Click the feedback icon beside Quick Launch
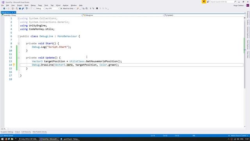 point(208,2)
